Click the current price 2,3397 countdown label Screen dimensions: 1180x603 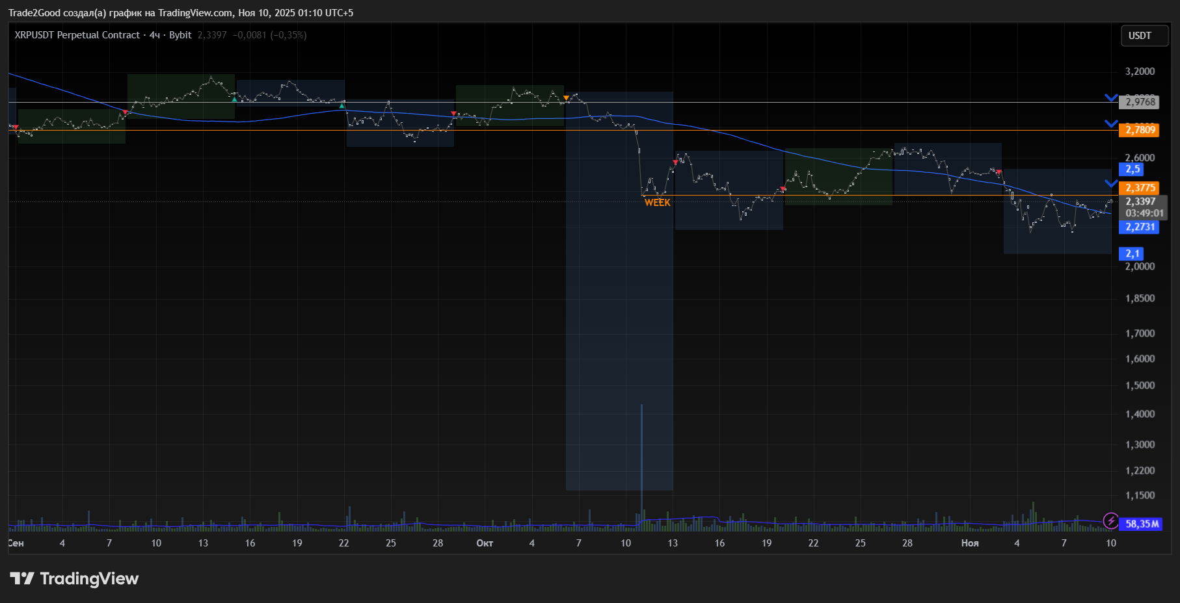click(x=1144, y=207)
